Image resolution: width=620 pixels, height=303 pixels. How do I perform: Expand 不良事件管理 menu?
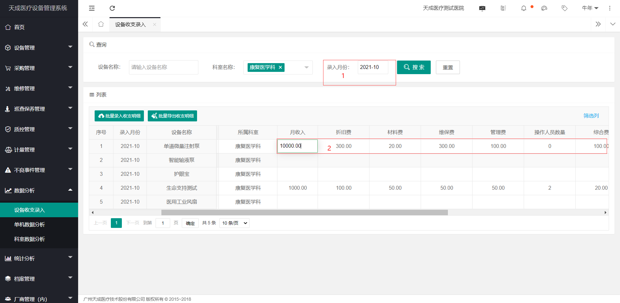point(39,170)
